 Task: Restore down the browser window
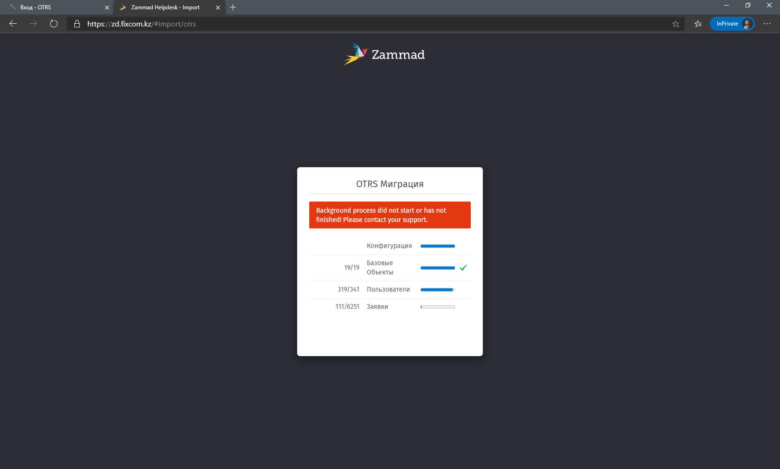pyautogui.click(x=748, y=5)
